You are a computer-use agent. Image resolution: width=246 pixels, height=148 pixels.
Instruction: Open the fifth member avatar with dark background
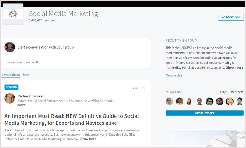pos(210,101)
